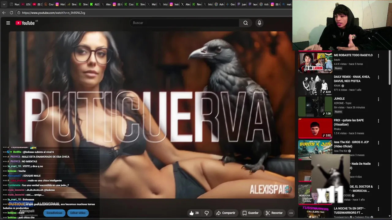Dislike the video with thumbs down
The image size is (392, 220).
(207, 213)
